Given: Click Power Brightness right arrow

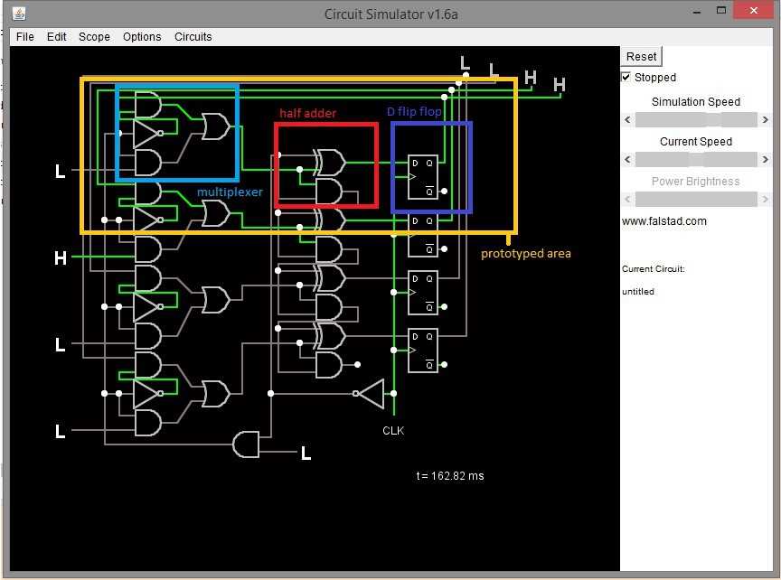Looking at the screenshot, I should 765,199.
